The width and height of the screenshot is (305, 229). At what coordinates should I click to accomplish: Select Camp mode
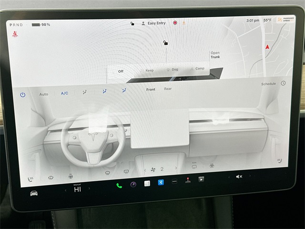click(197, 69)
